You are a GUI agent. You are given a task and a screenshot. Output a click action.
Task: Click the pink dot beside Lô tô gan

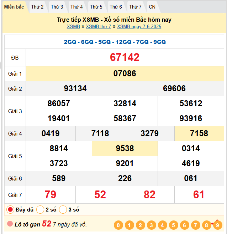pyautogui.click(x=10, y=224)
